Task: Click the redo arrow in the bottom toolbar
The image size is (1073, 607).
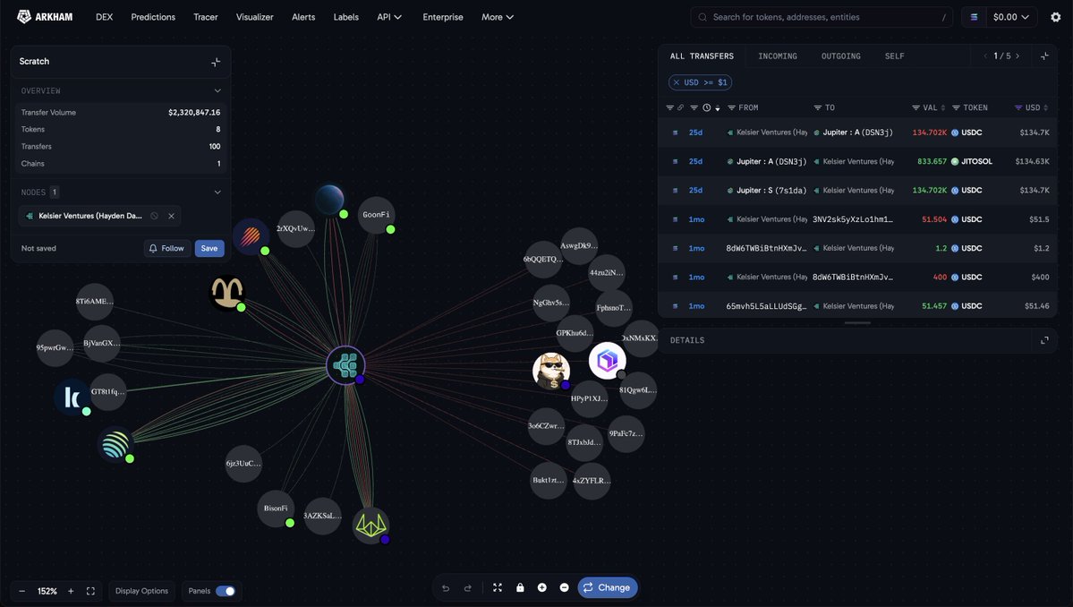Action: pos(468,588)
